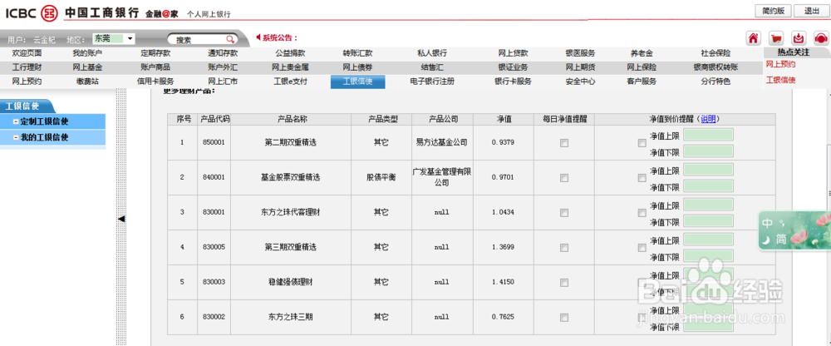Open 客户服务 menu

[642, 82]
